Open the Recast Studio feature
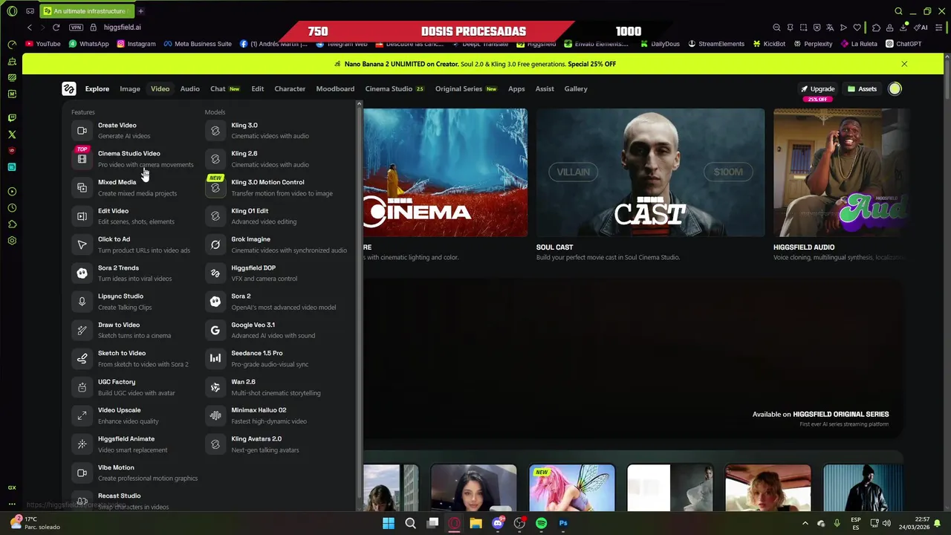Screen dimensions: 951x535 [134, 501]
